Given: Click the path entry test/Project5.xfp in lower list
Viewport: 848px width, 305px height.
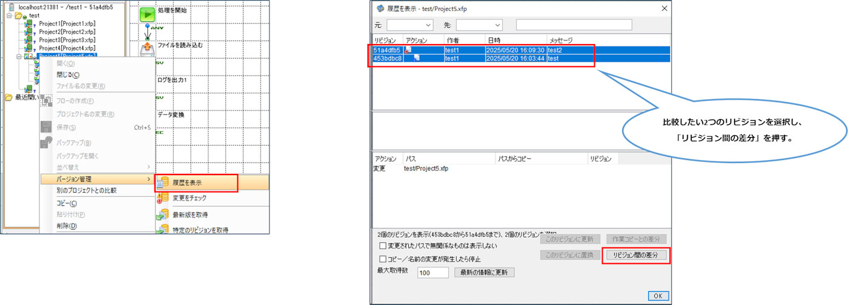Looking at the screenshot, I should [x=426, y=169].
